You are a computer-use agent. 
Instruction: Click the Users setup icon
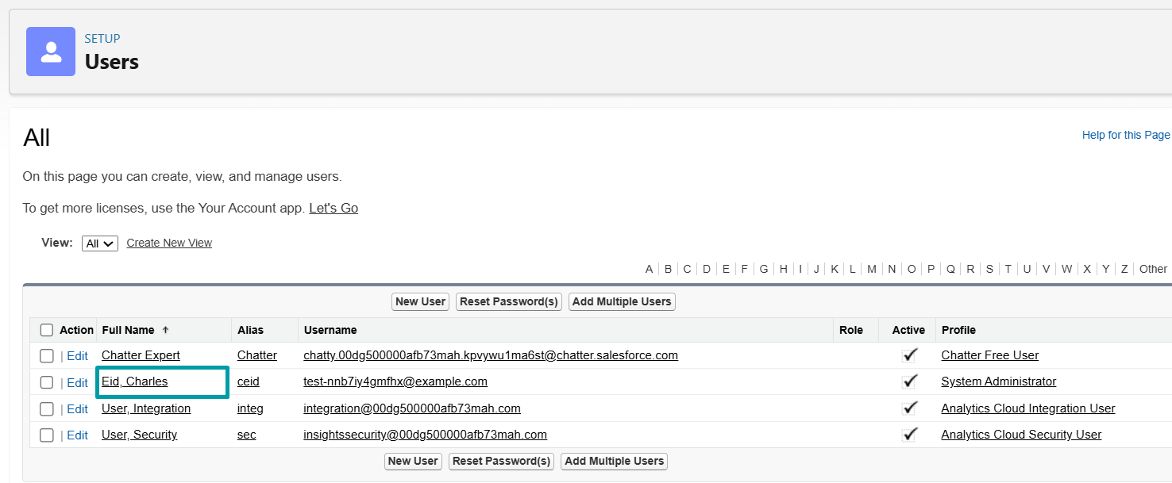point(51,52)
